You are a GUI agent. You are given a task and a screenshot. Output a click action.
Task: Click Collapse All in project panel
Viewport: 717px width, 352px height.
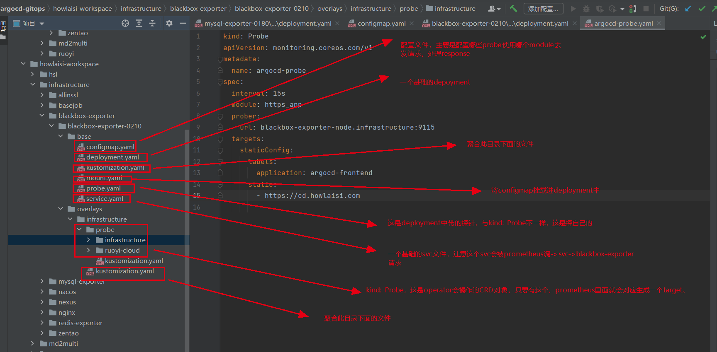pos(152,24)
